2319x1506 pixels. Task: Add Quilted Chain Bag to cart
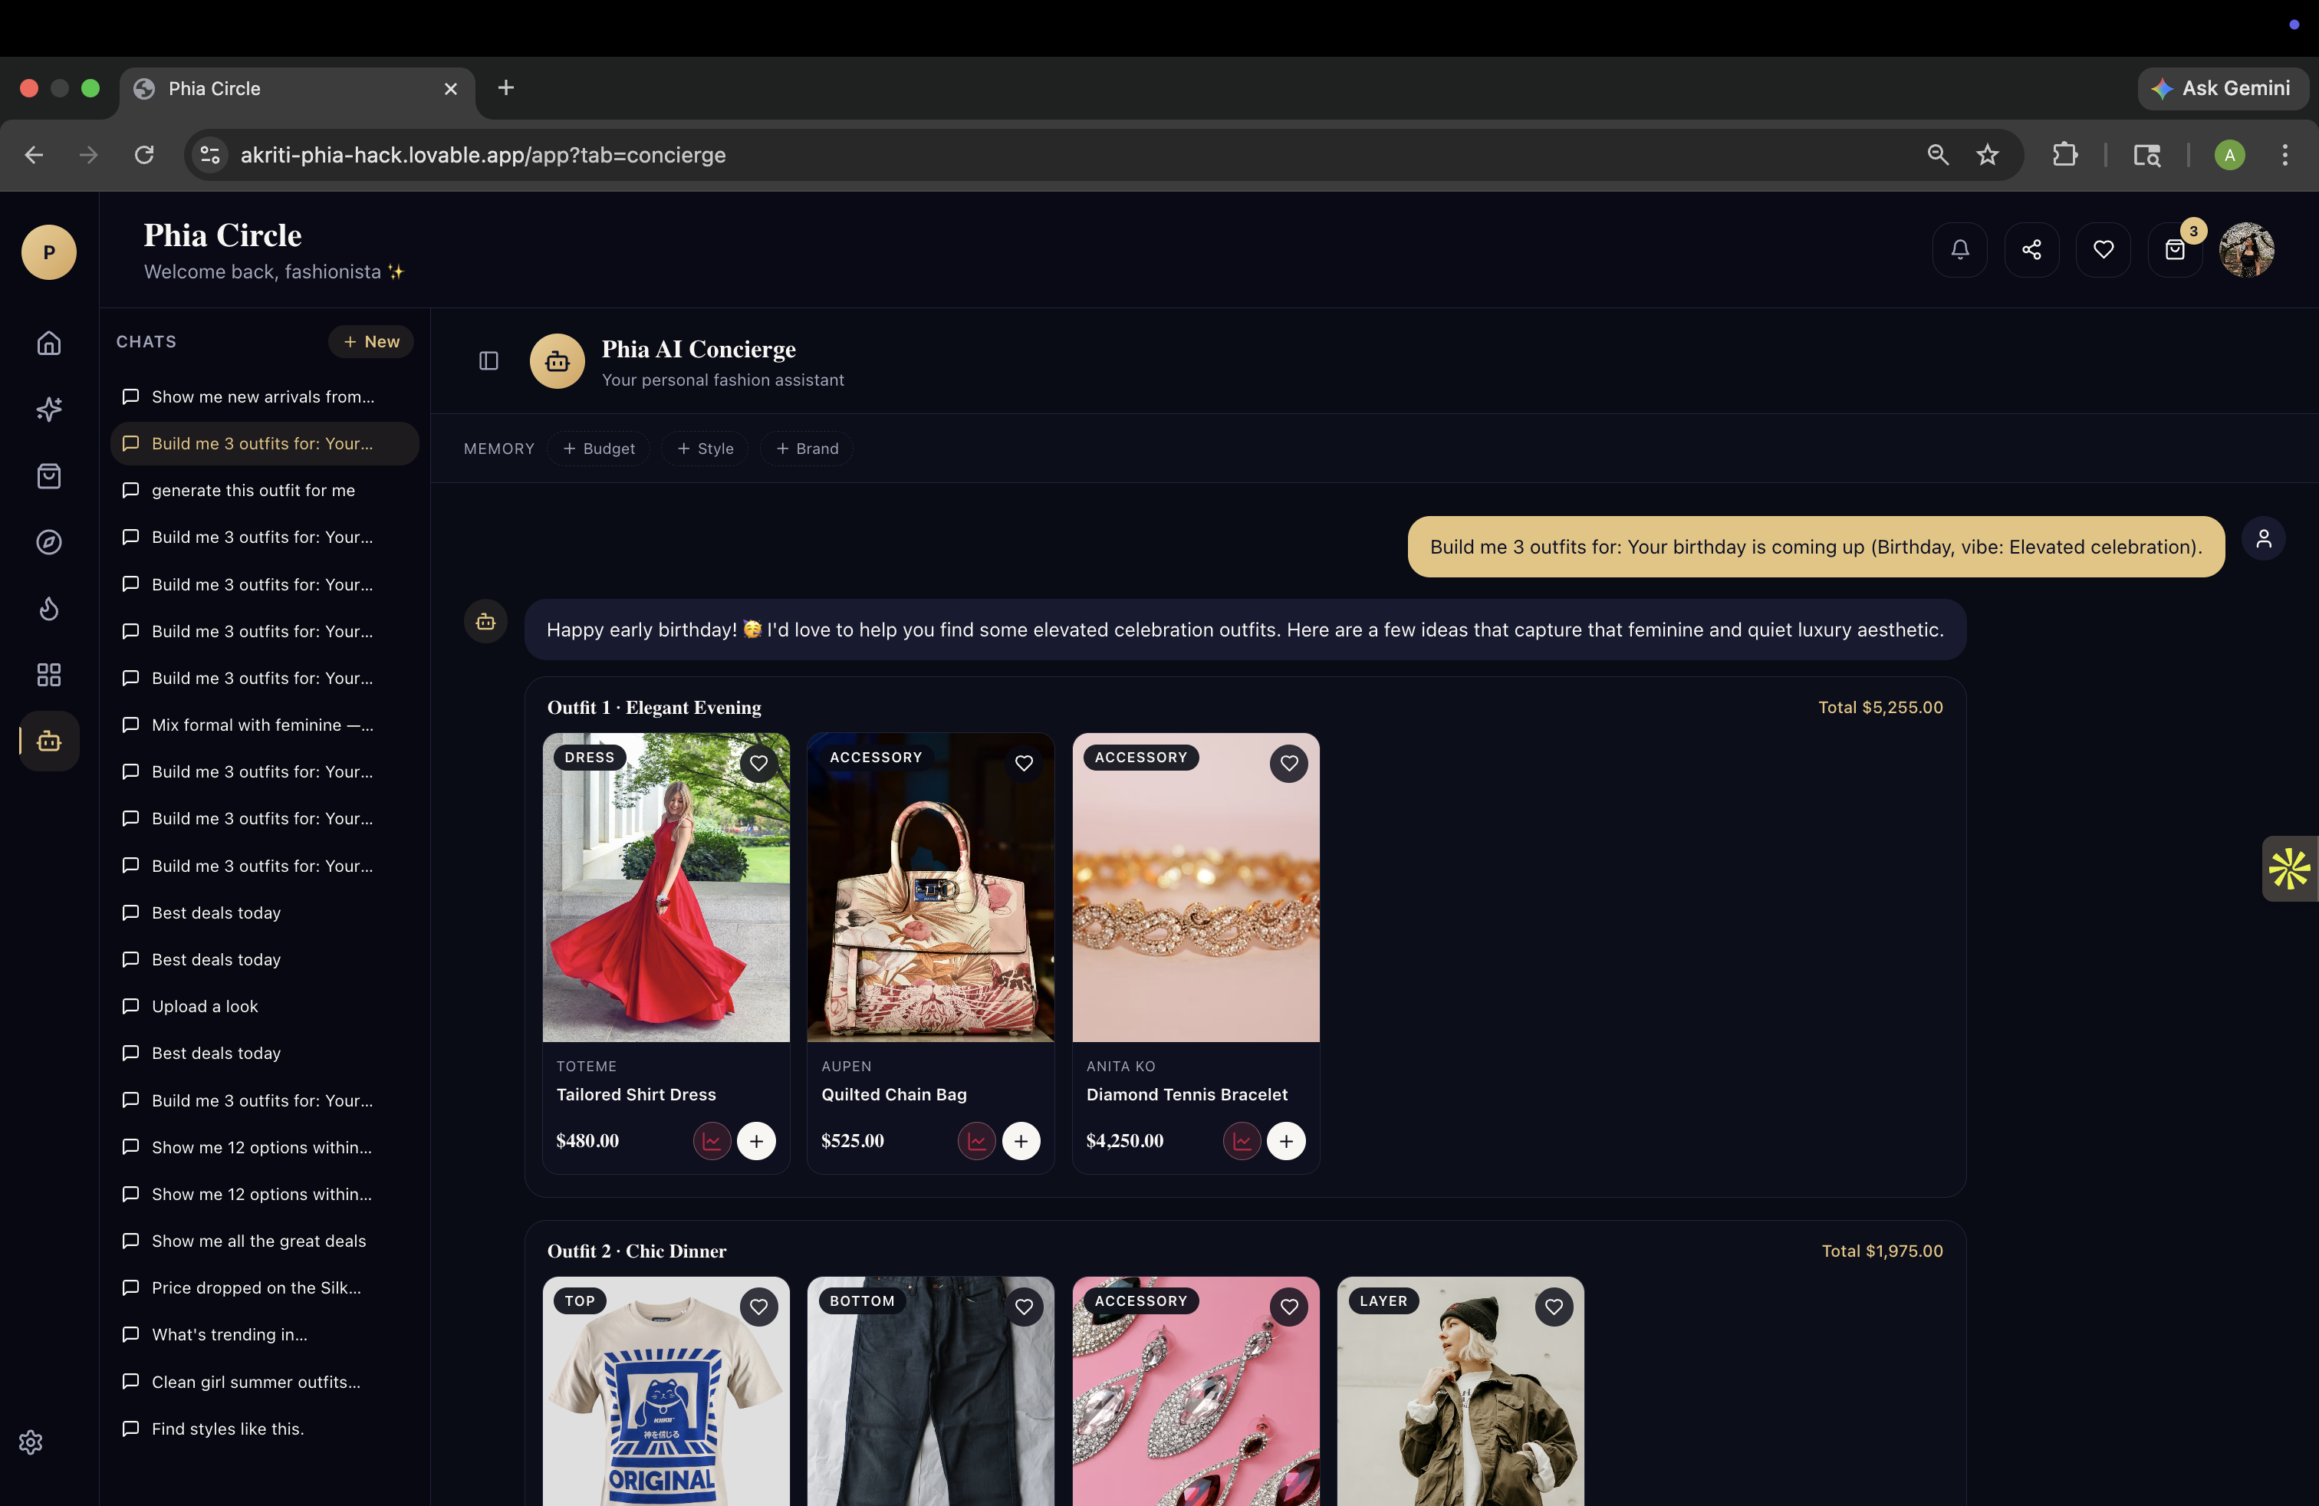point(1021,1141)
